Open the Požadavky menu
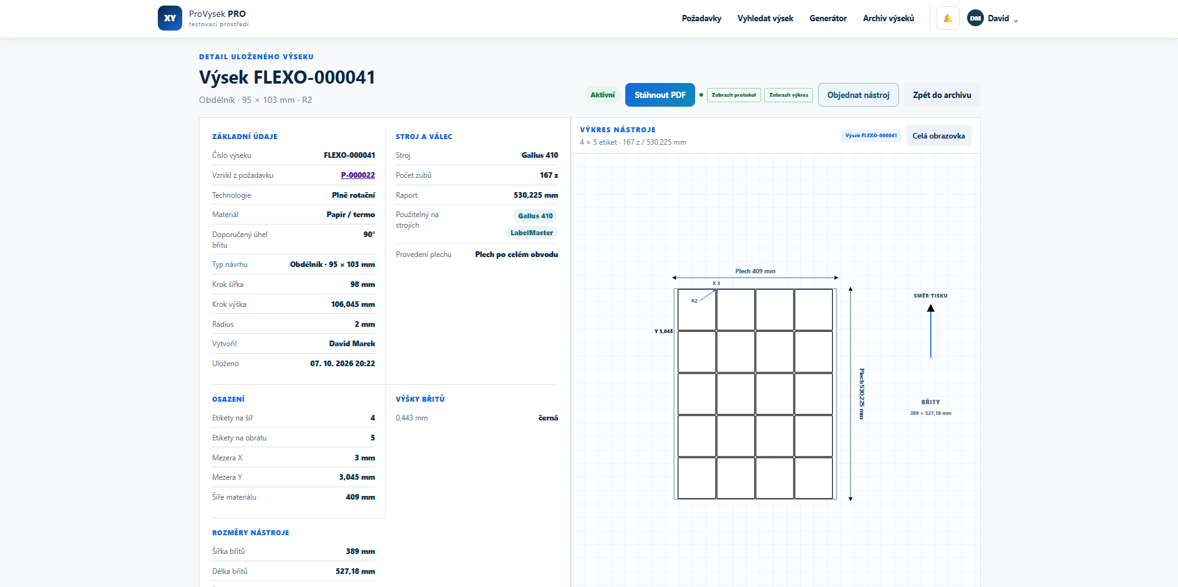The image size is (1178, 587). coord(701,18)
